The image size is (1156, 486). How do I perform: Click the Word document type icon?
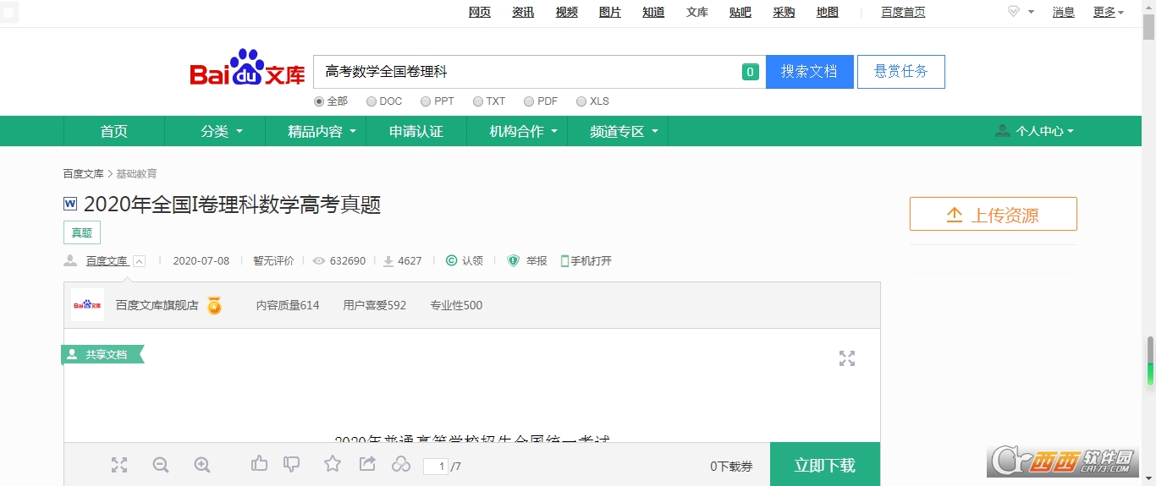tap(70, 204)
